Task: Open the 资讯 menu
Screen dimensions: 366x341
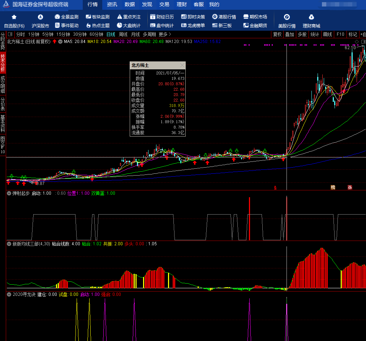Action: 112,4
